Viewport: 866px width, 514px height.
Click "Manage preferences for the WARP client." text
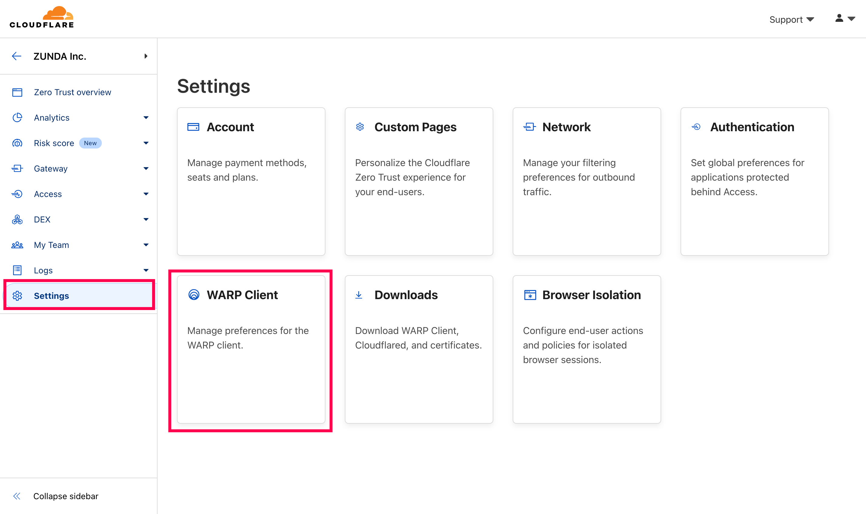(x=248, y=338)
